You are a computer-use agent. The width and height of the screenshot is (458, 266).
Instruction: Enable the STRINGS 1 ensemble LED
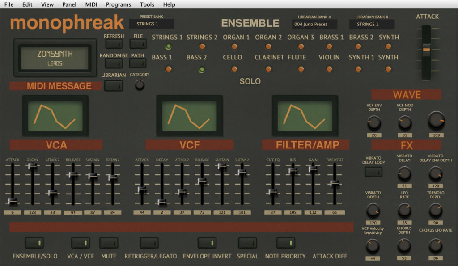click(x=169, y=46)
